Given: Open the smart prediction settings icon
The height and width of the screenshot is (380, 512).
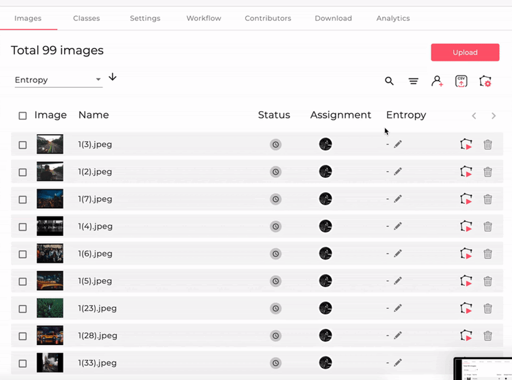Looking at the screenshot, I should point(485,81).
